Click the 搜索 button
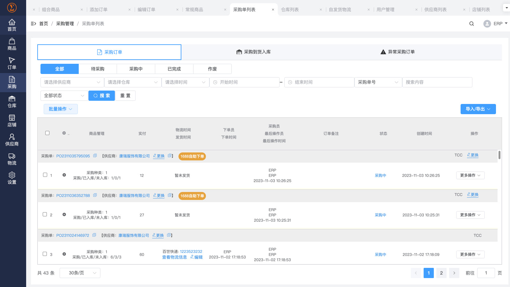 pos(102,96)
